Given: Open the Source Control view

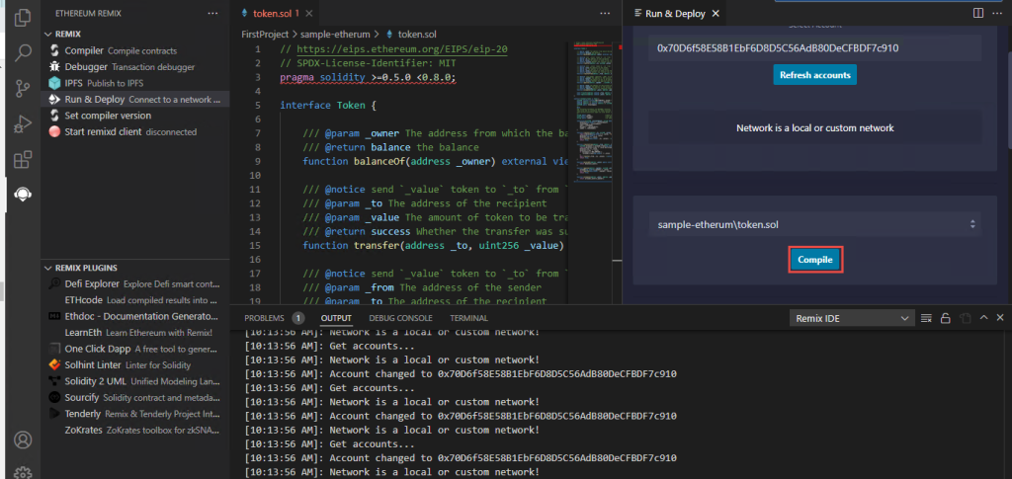Looking at the screenshot, I should tap(22, 89).
